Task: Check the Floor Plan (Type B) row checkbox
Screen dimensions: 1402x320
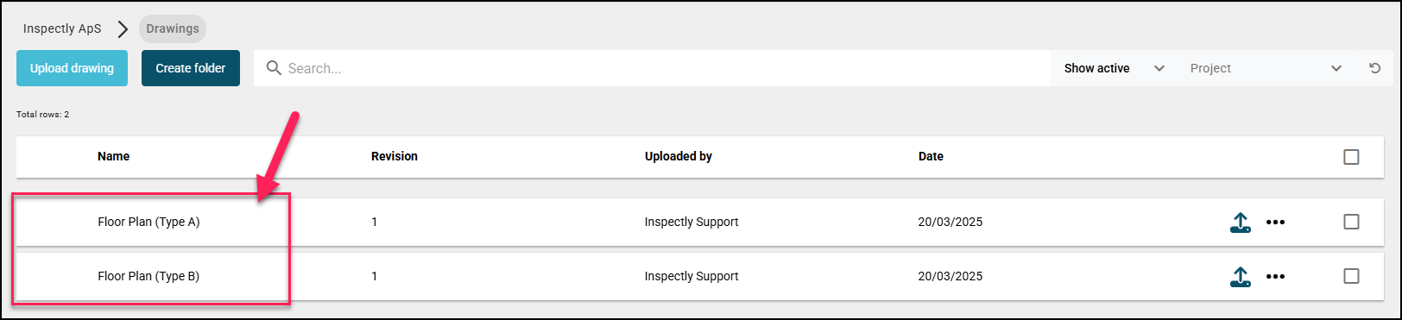Action: click(x=1351, y=276)
